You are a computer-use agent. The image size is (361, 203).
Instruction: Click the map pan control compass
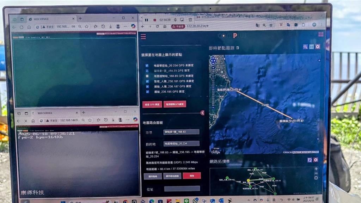213,61
